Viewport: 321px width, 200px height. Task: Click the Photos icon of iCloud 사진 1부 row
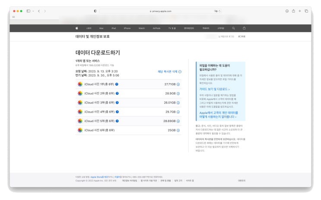(x=80, y=84)
